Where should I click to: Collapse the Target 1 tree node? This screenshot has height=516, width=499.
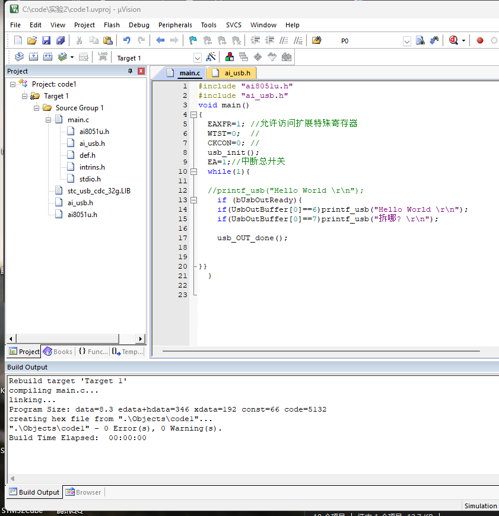click(24, 97)
